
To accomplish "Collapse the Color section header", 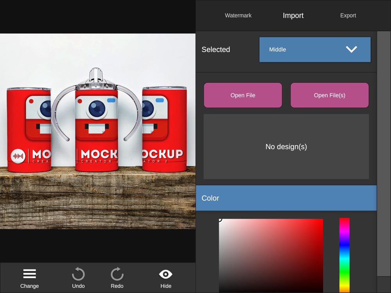I will pyautogui.click(x=286, y=198).
